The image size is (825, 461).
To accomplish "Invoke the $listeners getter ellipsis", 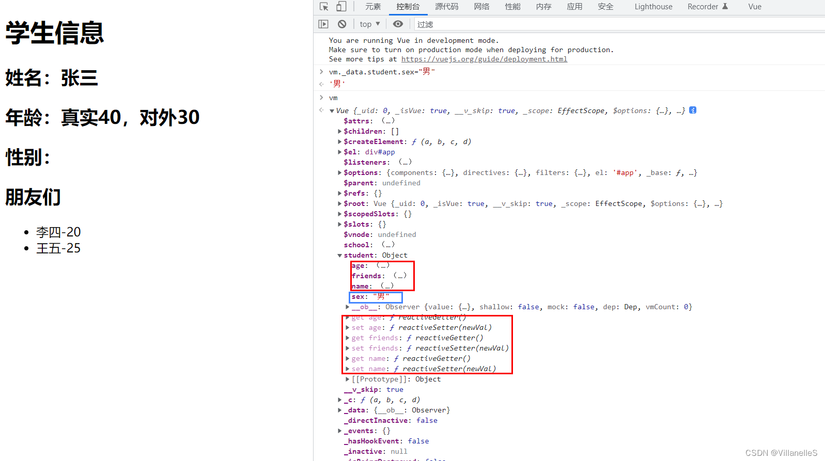I will (405, 162).
